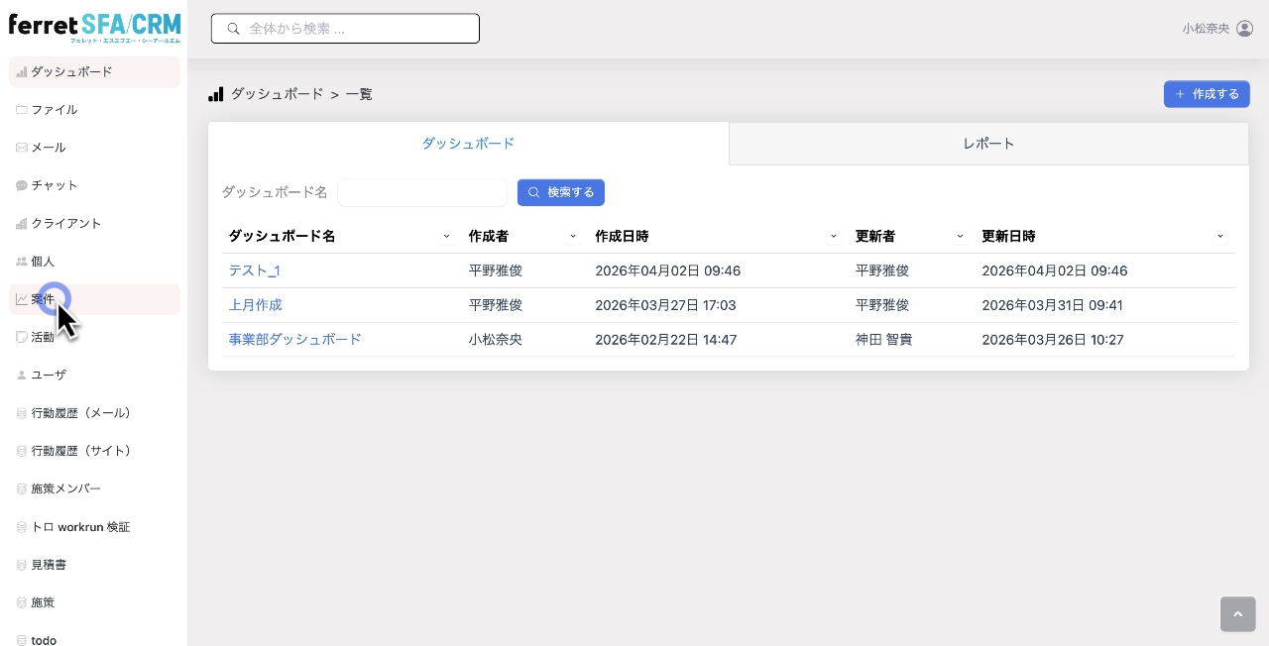1269x646 pixels.
Task: Click the database icon beside 見積書
Action: 22,565
